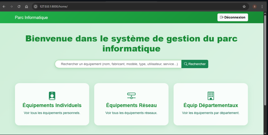Go to the browser home icon
Viewport: 268px width, 135px height.
(27, 6)
